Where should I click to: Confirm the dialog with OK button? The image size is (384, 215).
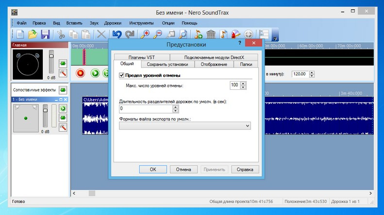[153, 169]
